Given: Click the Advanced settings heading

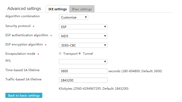Looking at the screenshot, I should [24, 8].
